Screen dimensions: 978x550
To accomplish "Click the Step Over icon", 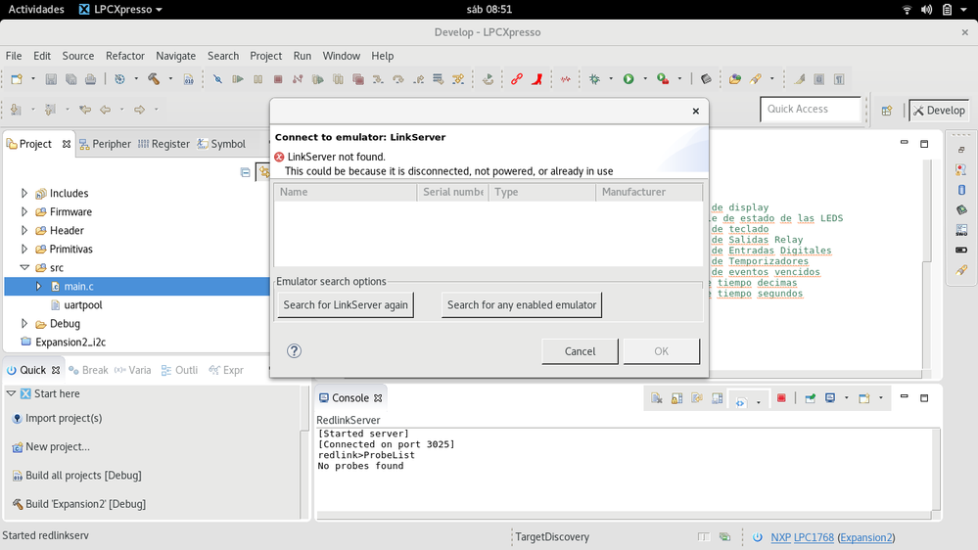I will (x=397, y=79).
